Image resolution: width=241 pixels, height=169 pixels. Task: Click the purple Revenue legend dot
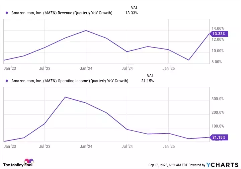tap(7, 13)
